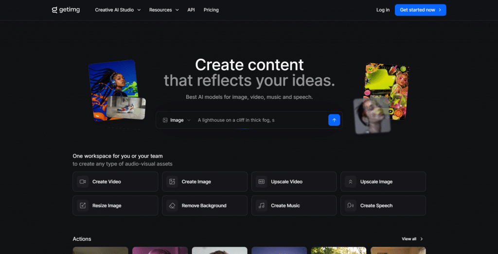Click the Resources chevron arrow

tap(177, 10)
